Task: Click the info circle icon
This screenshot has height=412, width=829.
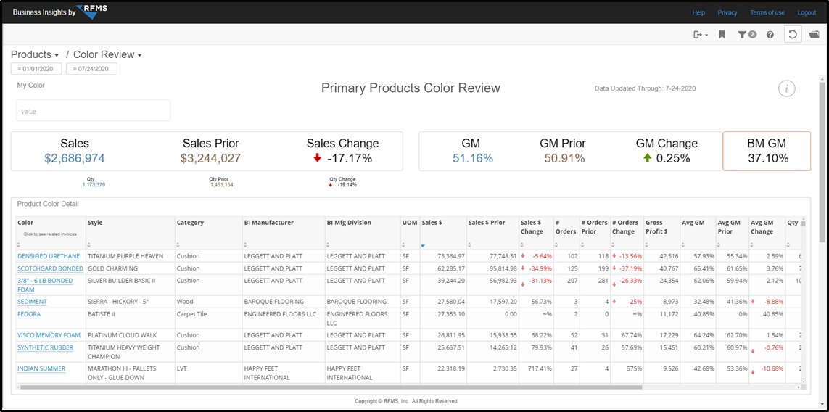Action: coord(787,88)
